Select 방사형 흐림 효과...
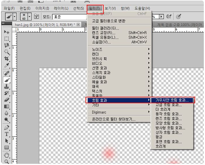The image size is (205, 165). pyautogui.click(x=172, y=128)
